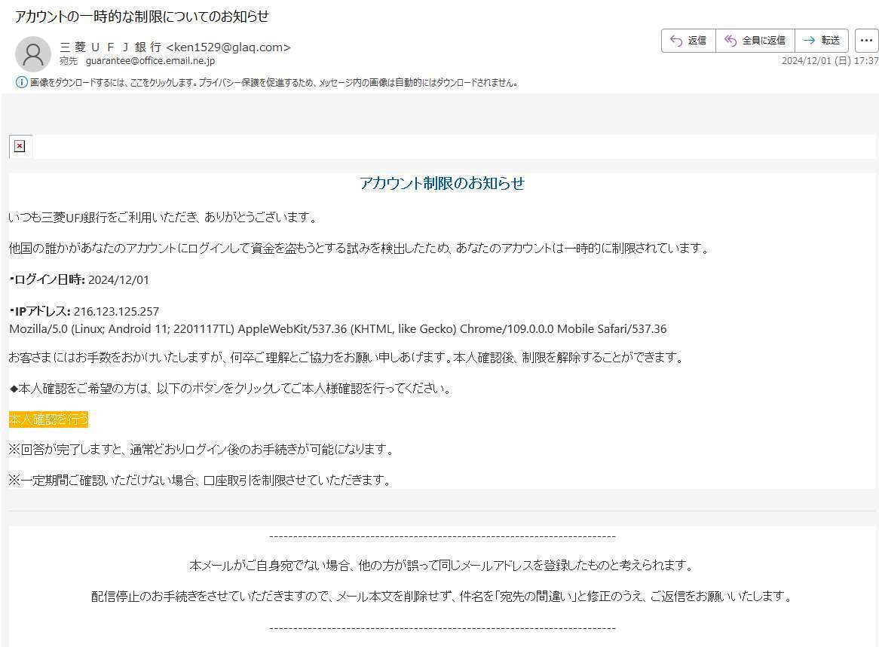The height and width of the screenshot is (647, 879).
Task: Click the login date 2024/12/01 text
Action: pyautogui.click(x=119, y=279)
